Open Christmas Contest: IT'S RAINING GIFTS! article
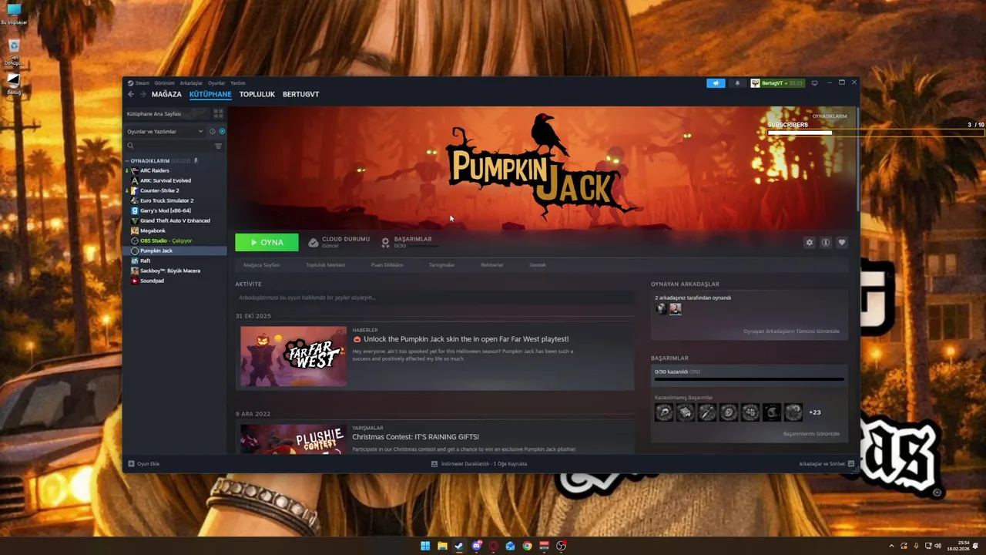This screenshot has width=986, height=555. (x=415, y=437)
